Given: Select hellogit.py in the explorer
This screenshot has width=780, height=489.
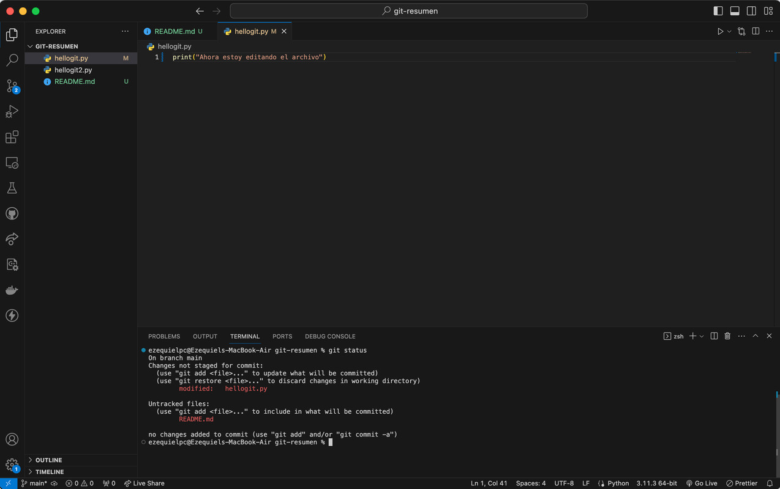Looking at the screenshot, I should click(x=81, y=58).
